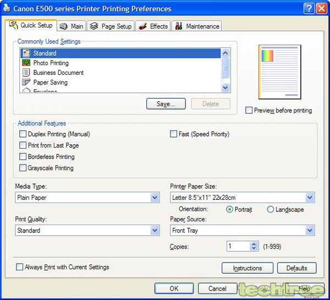Click the Save... button

(x=166, y=103)
